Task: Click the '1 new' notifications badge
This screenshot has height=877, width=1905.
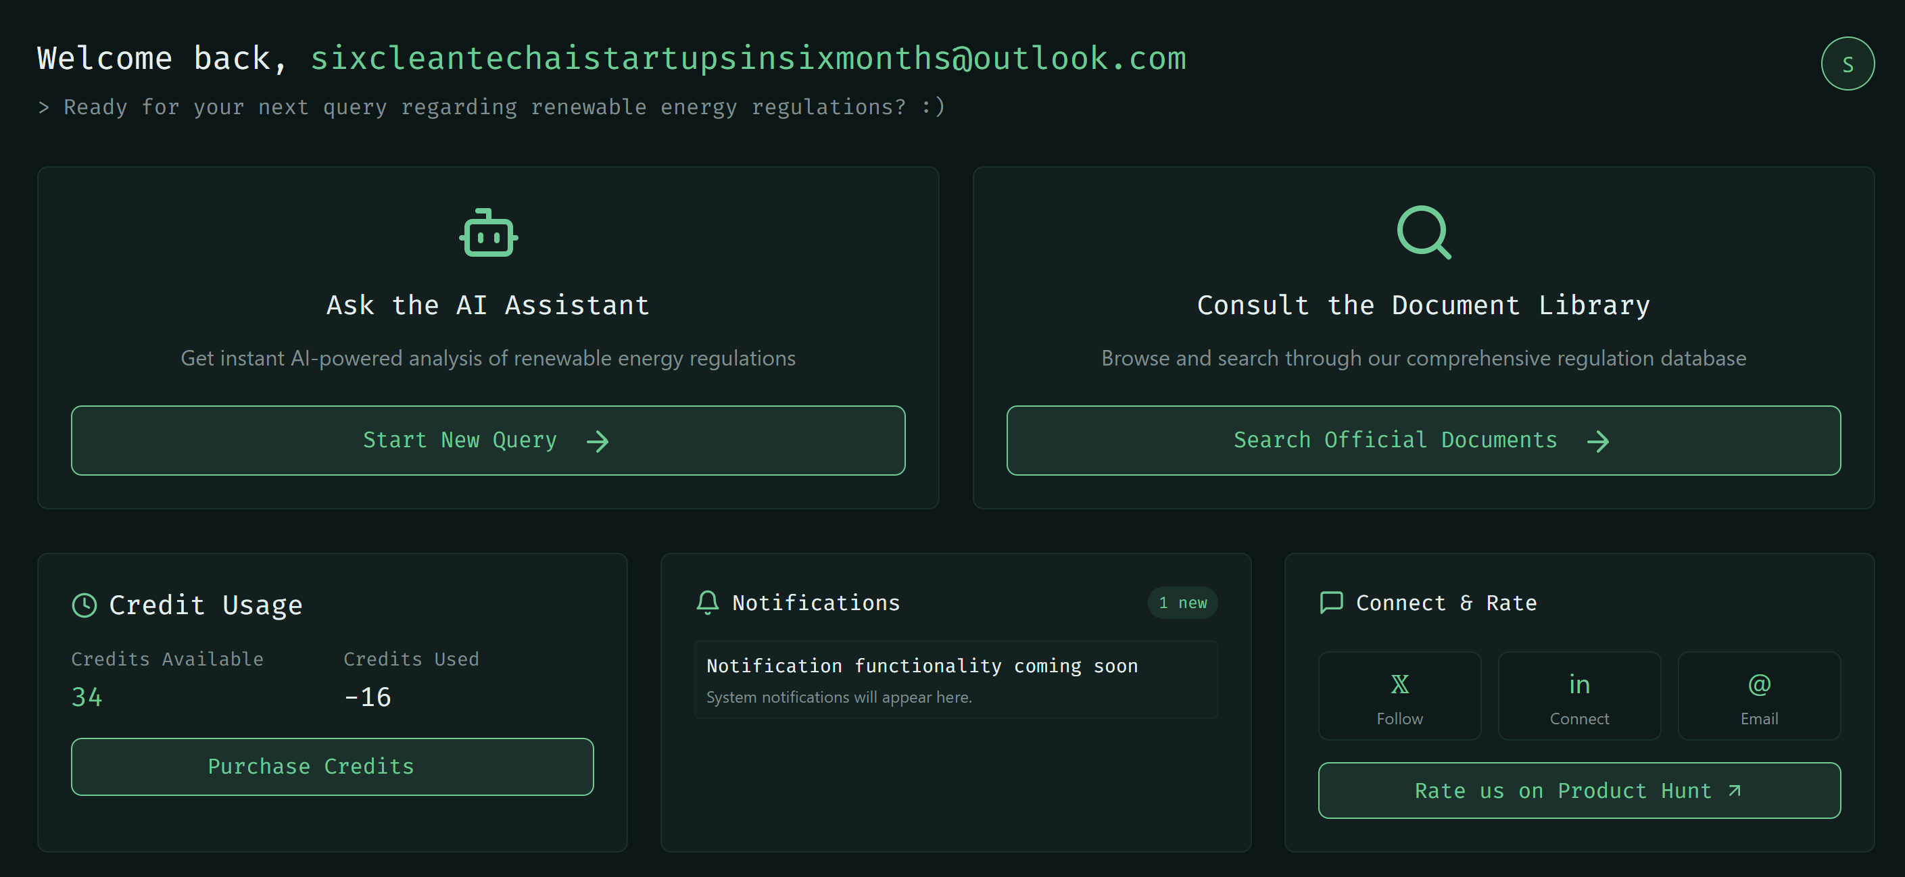Action: click(x=1182, y=603)
